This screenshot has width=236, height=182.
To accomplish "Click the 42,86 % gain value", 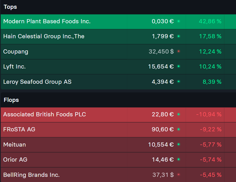I will point(210,21).
